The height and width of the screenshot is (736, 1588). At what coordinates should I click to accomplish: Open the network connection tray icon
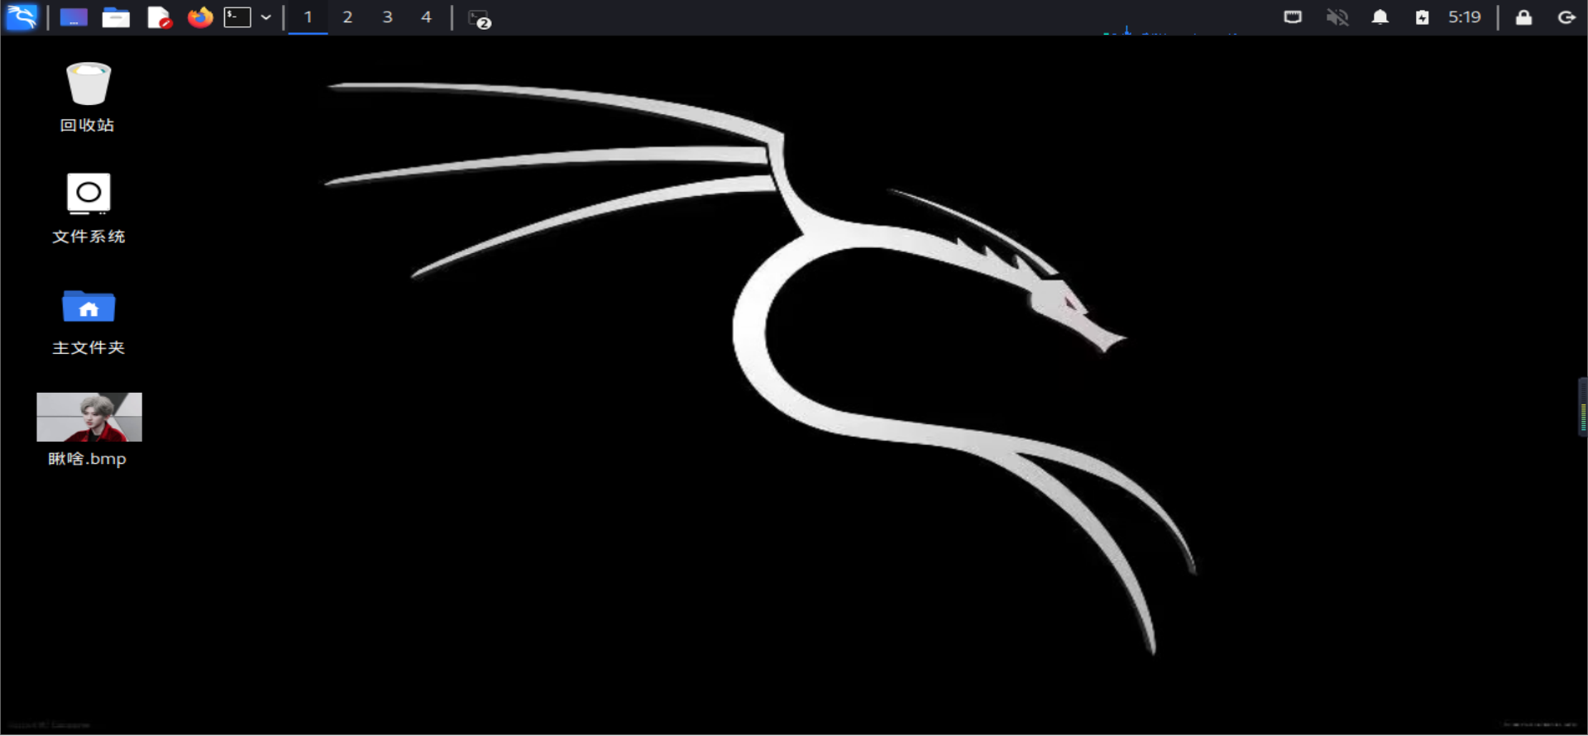click(x=1293, y=17)
